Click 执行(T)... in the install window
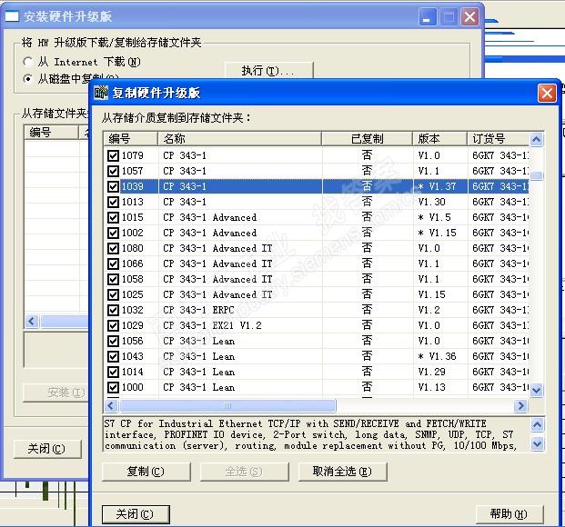565x527 pixels. 268,70
